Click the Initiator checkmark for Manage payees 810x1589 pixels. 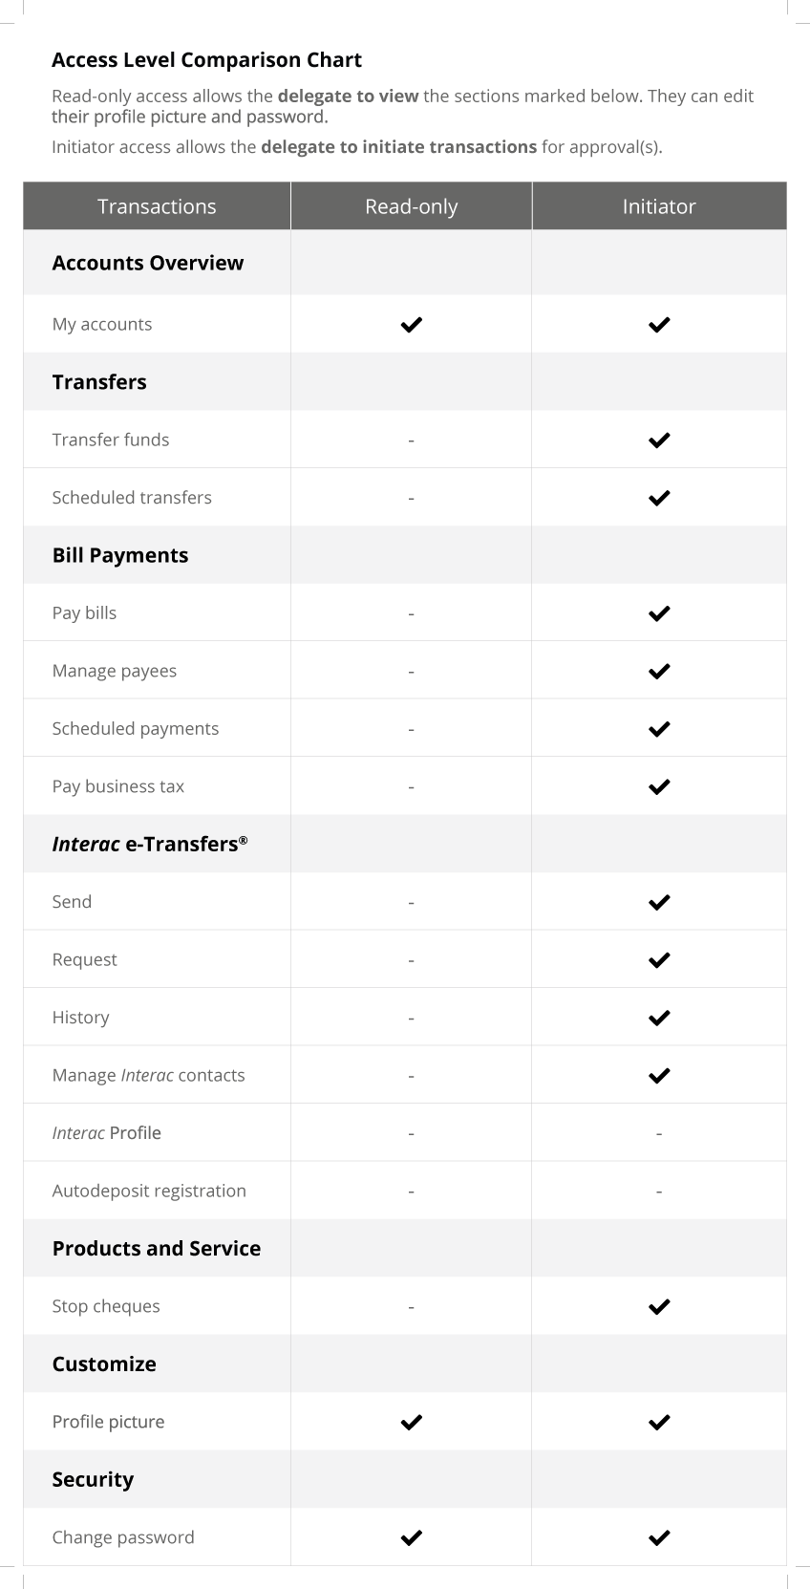[x=659, y=672]
